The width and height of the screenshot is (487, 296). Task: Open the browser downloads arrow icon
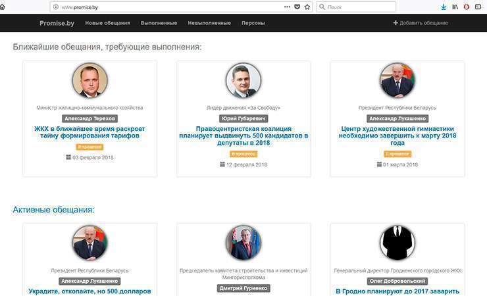pos(444,7)
